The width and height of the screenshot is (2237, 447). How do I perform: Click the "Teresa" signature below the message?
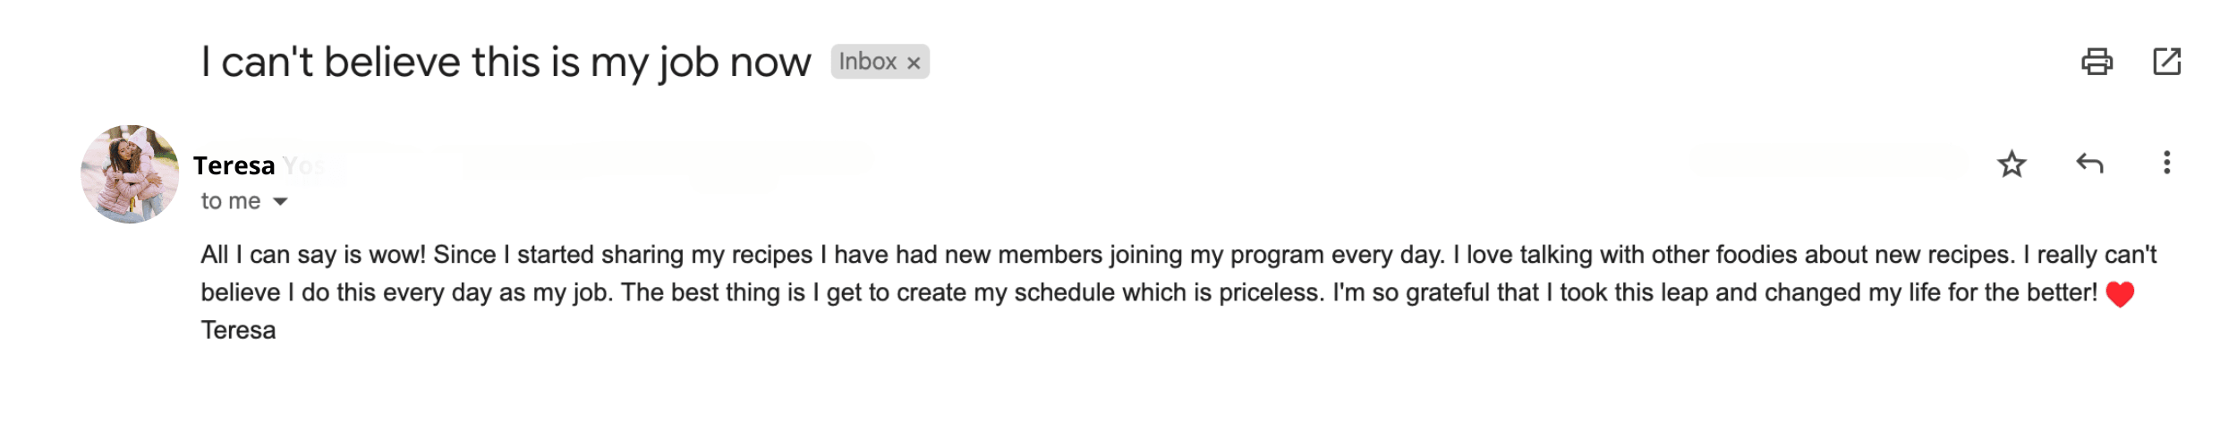(238, 331)
